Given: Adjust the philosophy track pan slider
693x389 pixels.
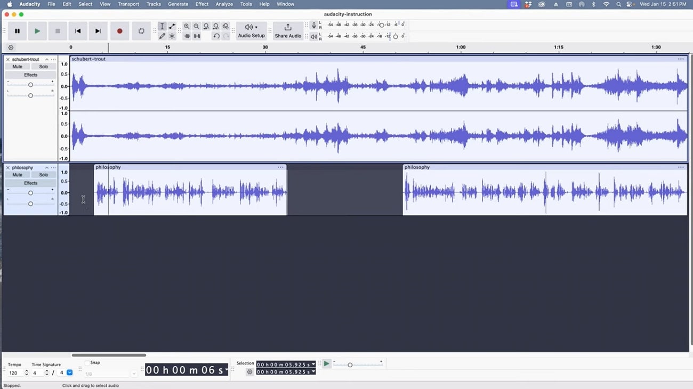Looking at the screenshot, I should tap(30, 204).
